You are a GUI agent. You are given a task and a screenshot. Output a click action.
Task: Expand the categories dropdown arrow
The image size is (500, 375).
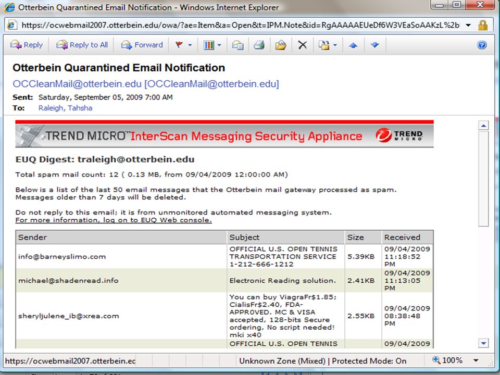click(x=219, y=45)
